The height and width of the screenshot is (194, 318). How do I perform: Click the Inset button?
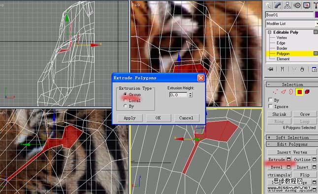pyautogui.click(x=302, y=167)
